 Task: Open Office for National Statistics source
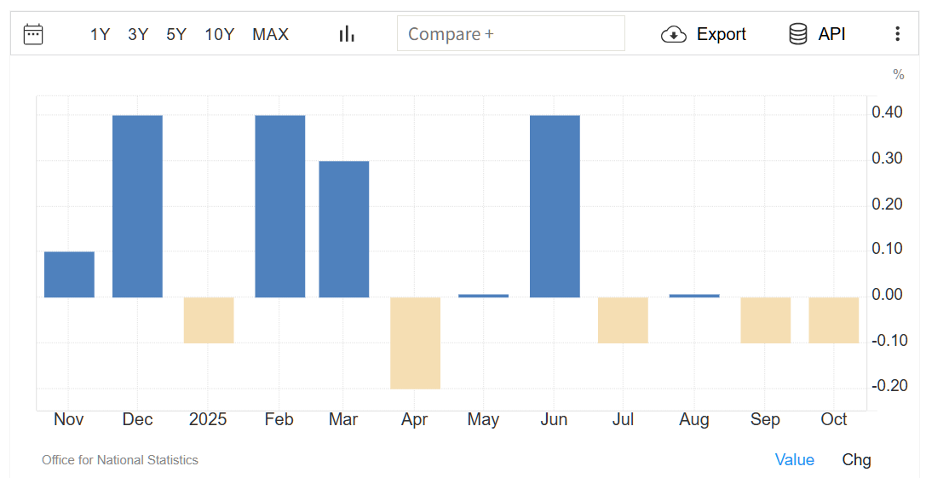point(120,460)
